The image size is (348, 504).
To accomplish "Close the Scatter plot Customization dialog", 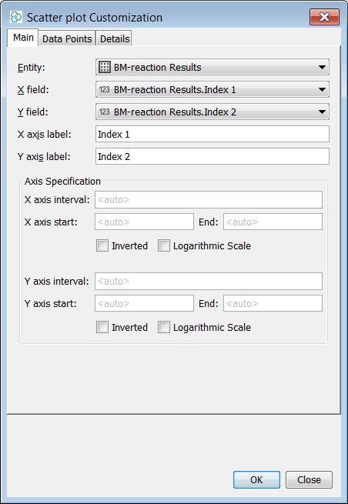I will click(x=324, y=17).
